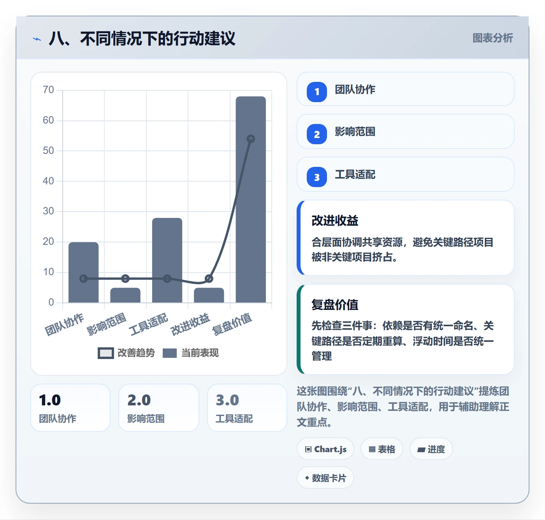Screen dimensions: 545x520
Task: Click the title 八、不同情况下的行动建议
Action: pyautogui.click(x=142, y=39)
